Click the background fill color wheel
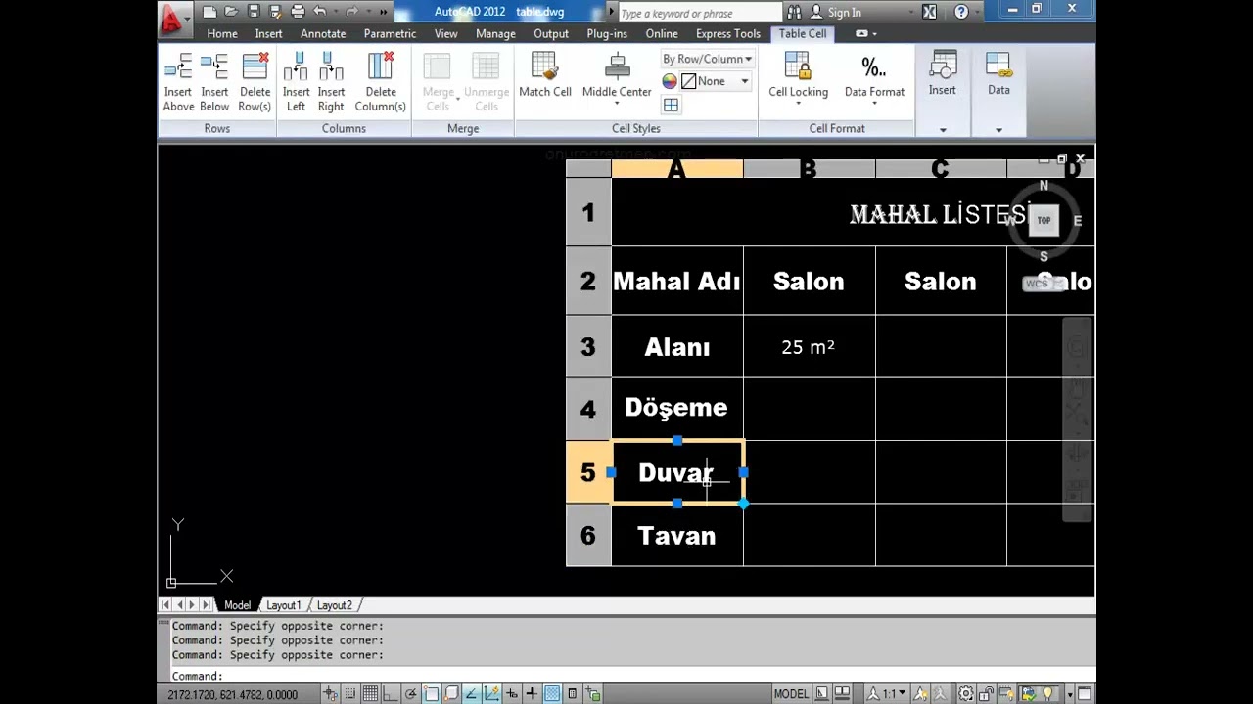This screenshot has height=704, width=1253. (x=670, y=81)
